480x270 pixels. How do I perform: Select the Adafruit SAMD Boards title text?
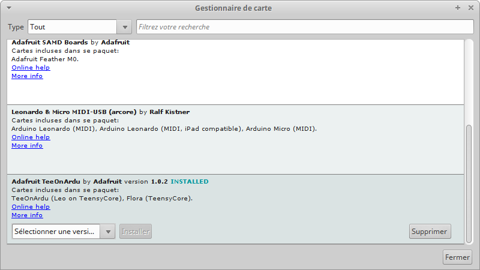coord(50,42)
